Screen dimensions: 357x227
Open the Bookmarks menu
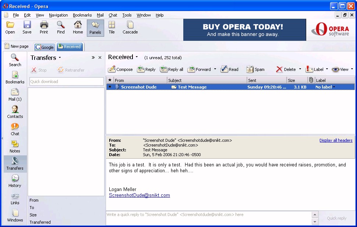[x=82, y=15]
